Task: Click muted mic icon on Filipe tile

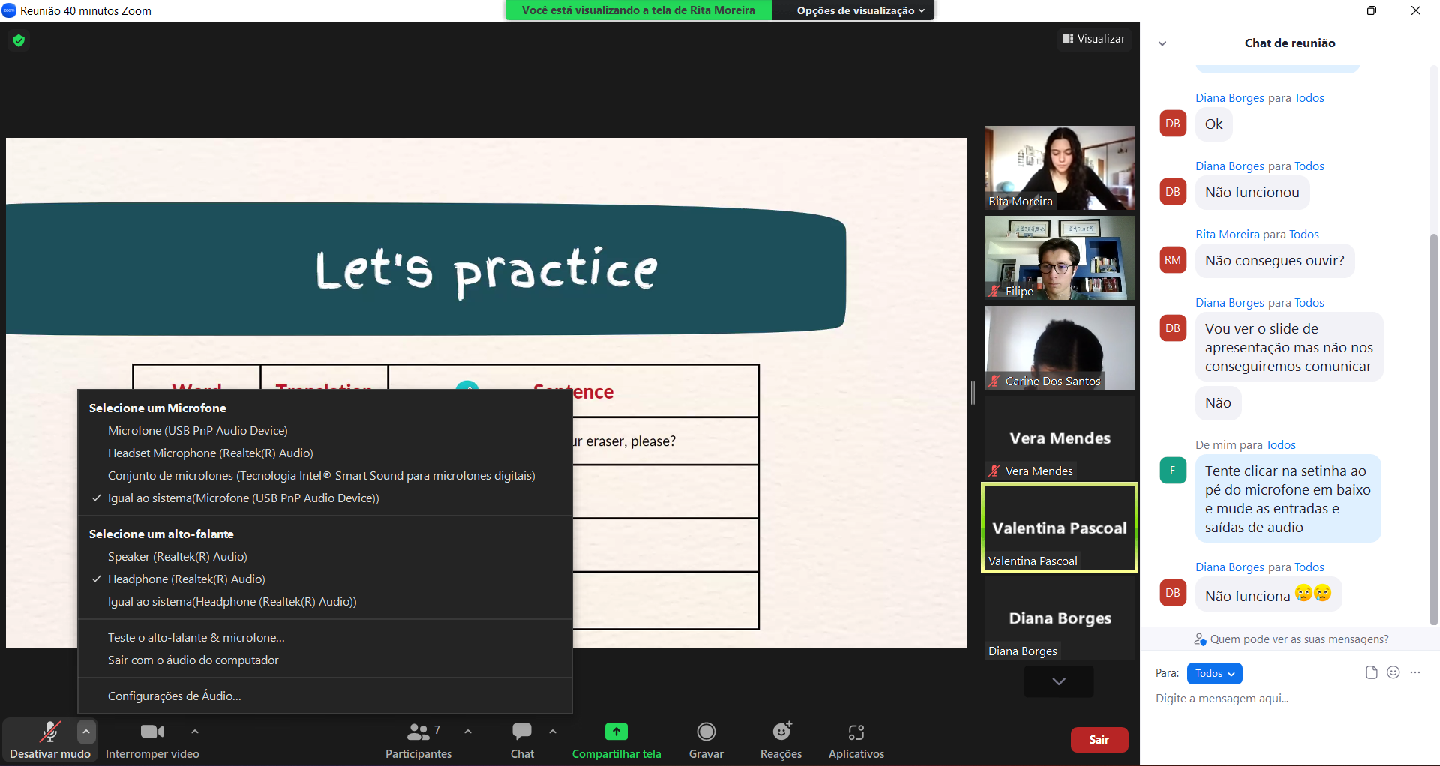Action: click(994, 291)
